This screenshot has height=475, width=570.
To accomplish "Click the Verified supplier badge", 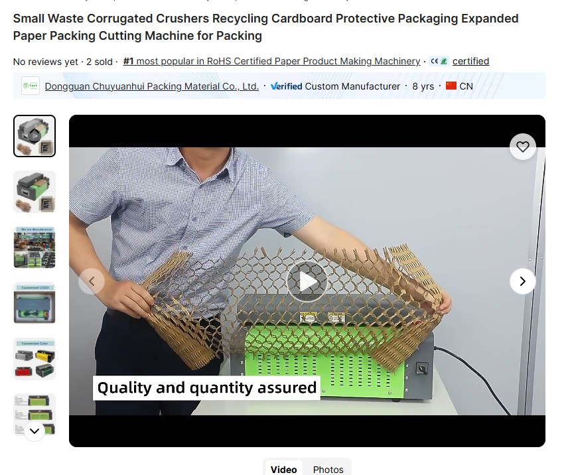I will click(x=287, y=86).
